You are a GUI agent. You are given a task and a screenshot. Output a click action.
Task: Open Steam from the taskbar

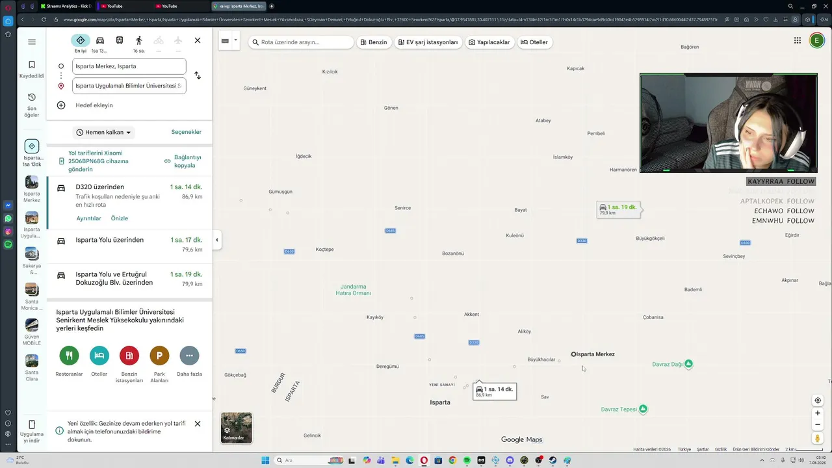pos(552,461)
